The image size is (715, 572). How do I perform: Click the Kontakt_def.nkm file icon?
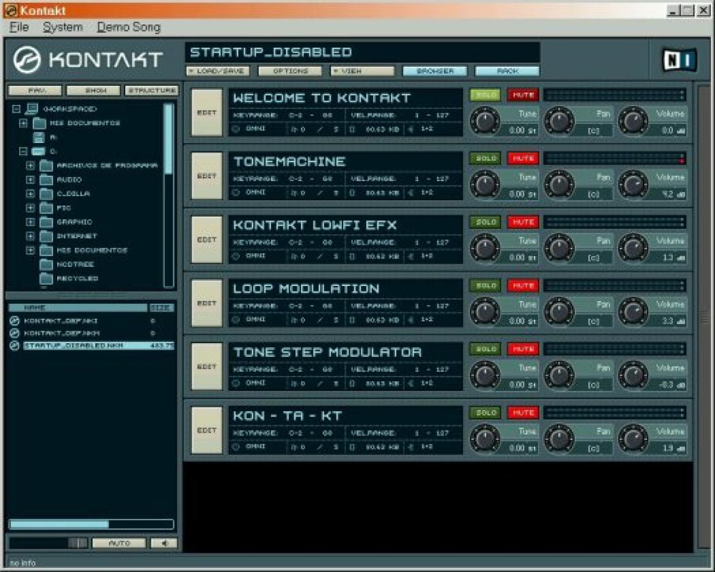[15, 333]
